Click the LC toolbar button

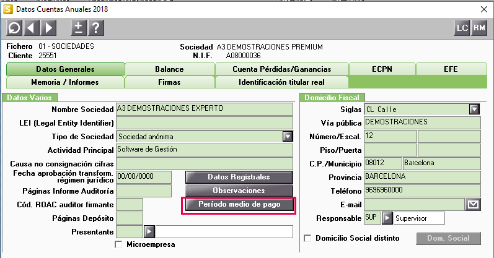[462, 28]
